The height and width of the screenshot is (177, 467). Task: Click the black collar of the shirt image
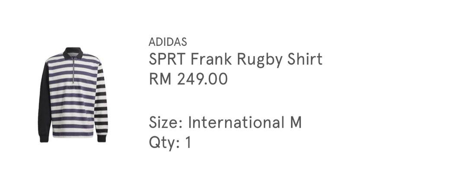73,52
